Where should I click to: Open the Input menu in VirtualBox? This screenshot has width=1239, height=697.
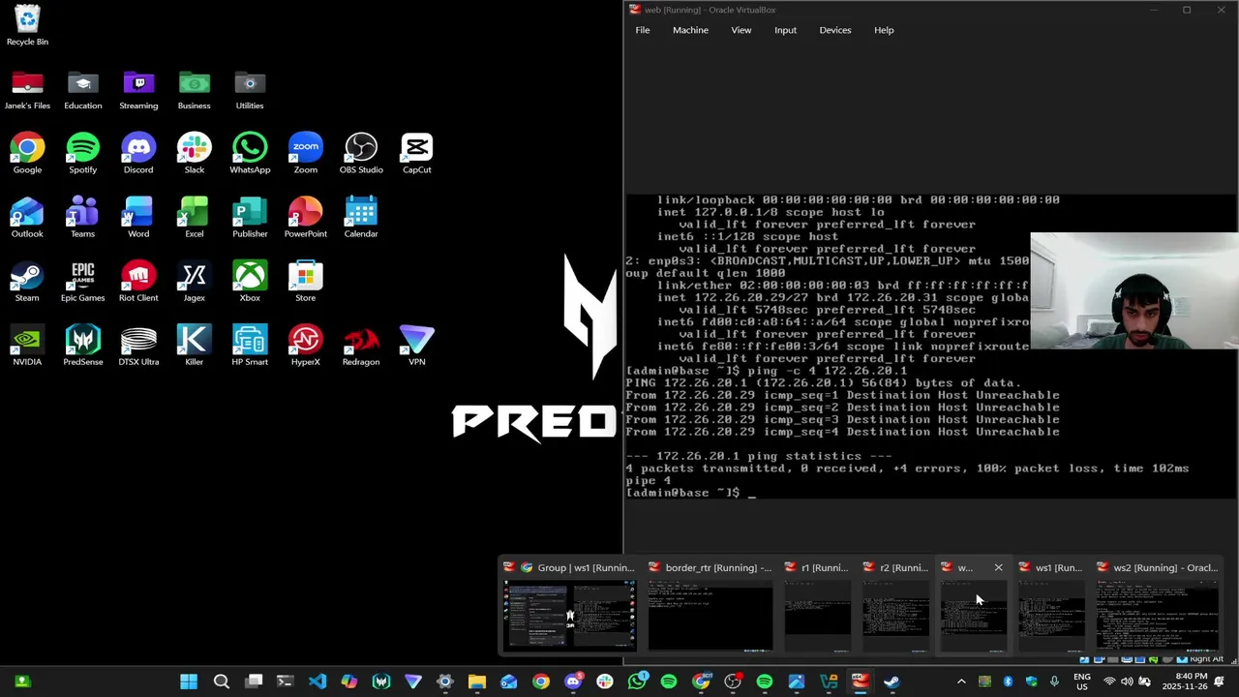[785, 30]
